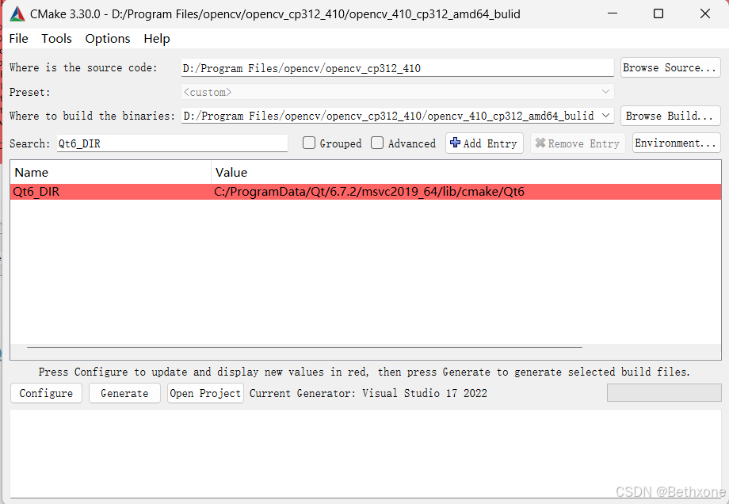Click the Browse Build button
The height and width of the screenshot is (504, 729).
[670, 116]
